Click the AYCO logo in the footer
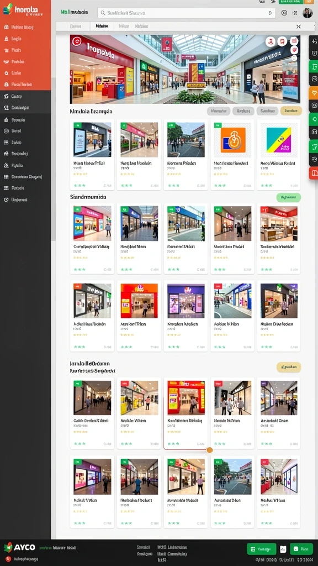The image size is (318, 566). point(20,547)
